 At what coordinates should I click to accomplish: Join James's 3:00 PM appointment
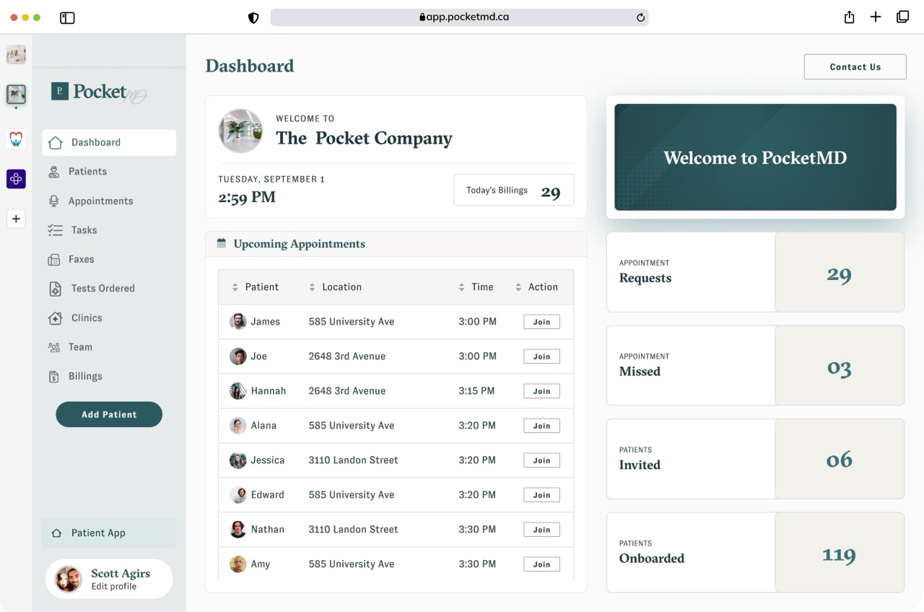point(541,322)
